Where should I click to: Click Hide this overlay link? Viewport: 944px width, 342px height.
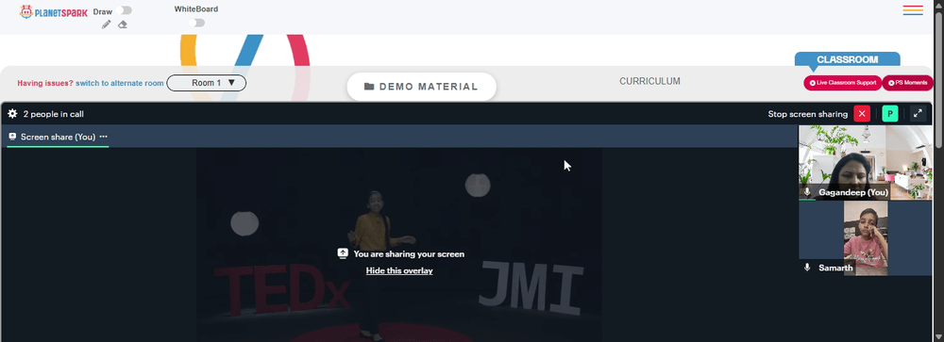pyautogui.click(x=399, y=270)
